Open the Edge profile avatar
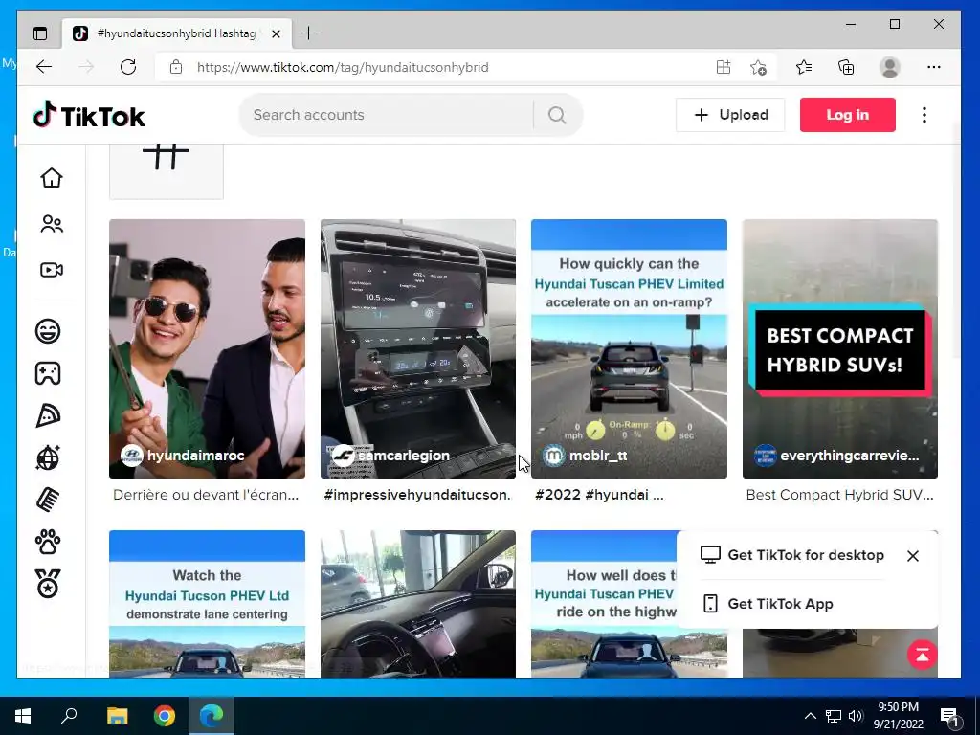 (889, 67)
